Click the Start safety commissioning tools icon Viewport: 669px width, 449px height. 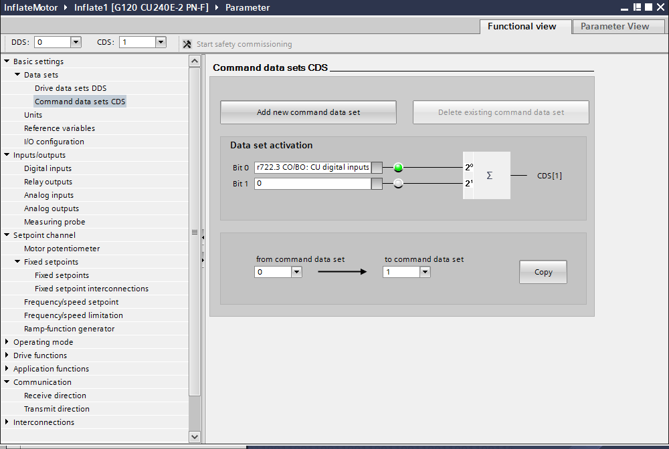187,44
